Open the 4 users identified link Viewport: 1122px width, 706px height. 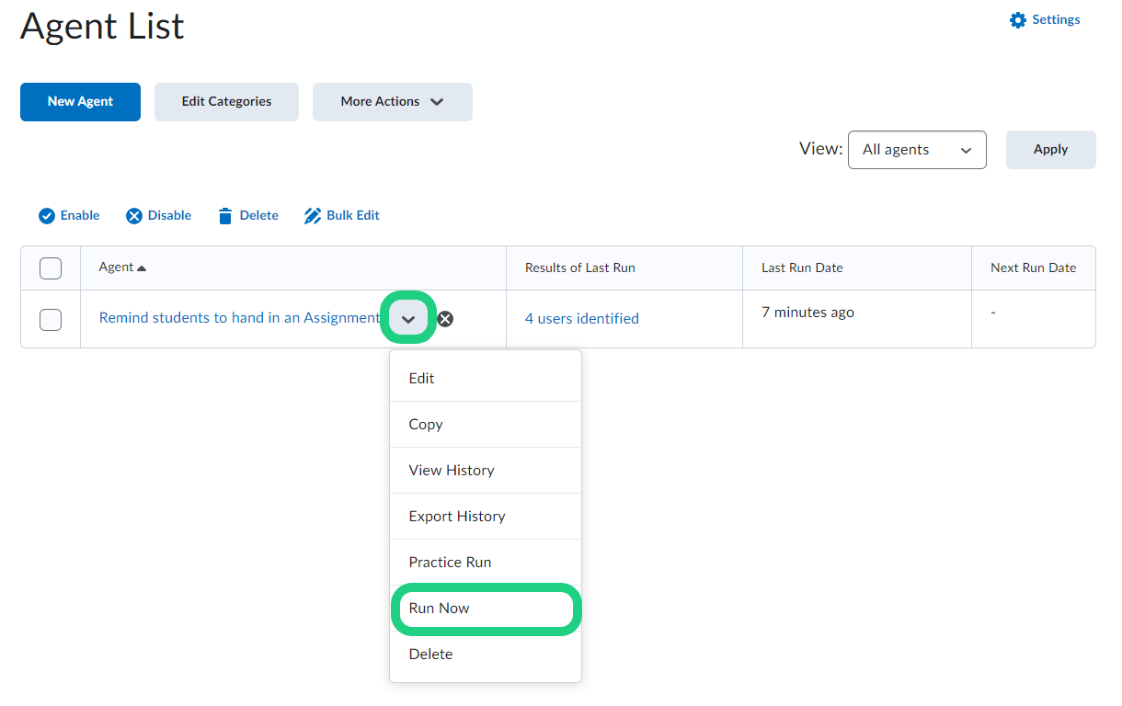581,319
